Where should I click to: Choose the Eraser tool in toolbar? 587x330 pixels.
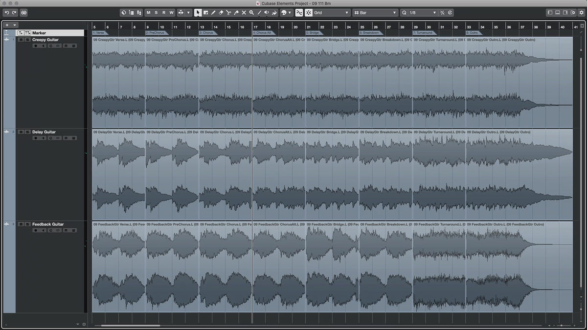pyautogui.click(x=221, y=13)
